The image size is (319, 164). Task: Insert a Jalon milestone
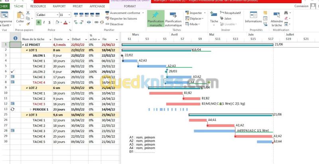pos(225,18)
